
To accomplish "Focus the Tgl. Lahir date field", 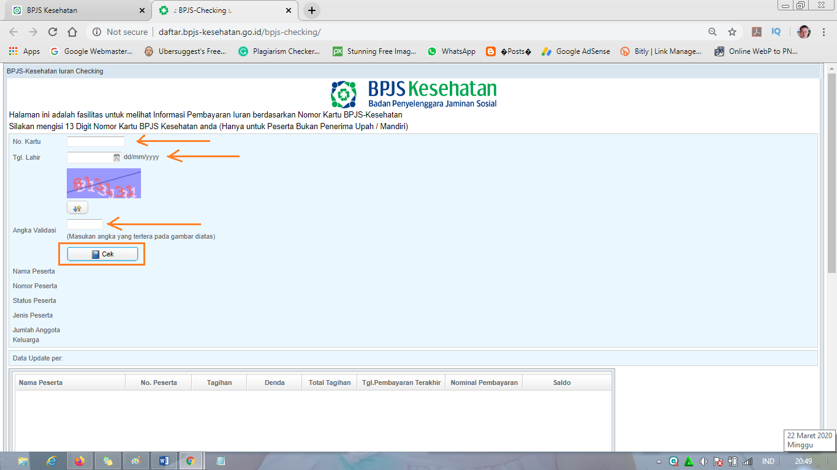I will pyautogui.click(x=90, y=157).
